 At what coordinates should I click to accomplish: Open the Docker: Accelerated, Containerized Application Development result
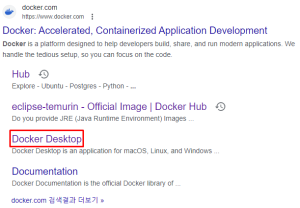point(135,30)
